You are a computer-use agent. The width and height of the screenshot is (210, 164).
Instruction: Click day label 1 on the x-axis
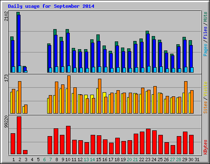14,159
